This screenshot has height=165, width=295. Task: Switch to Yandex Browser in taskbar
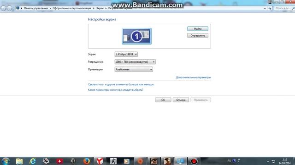[x=100, y=161]
